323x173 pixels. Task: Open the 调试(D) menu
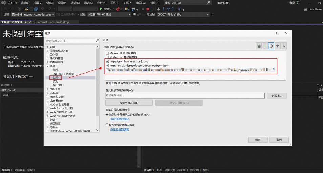coord(75,3)
